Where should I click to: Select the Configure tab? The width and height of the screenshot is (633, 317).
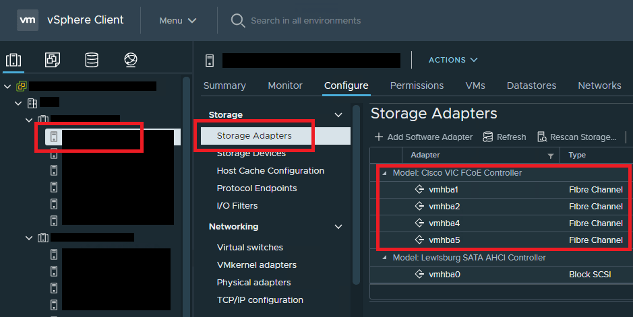346,85
